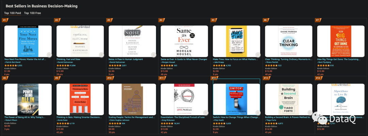Open the Thinking in Bets cover thumbnail

pyautogui.click(x=80, y=99)
